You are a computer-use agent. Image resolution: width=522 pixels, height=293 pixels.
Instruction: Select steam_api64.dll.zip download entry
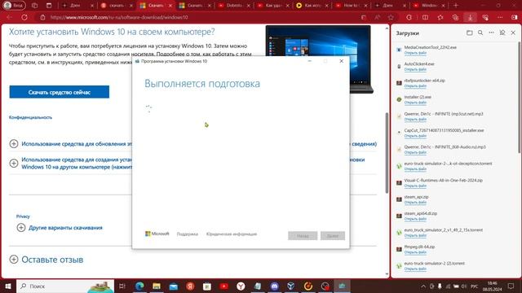point(421,213)
